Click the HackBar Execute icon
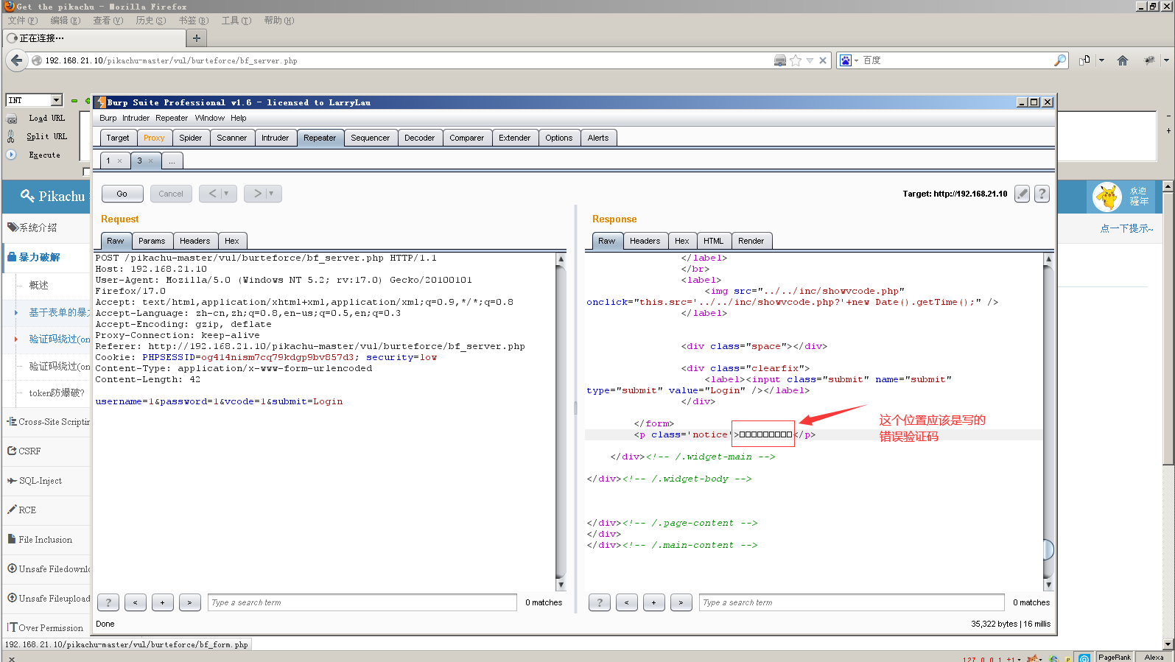Image resolution: width=1175 pixels, height=662 pixels. point(11,155)
